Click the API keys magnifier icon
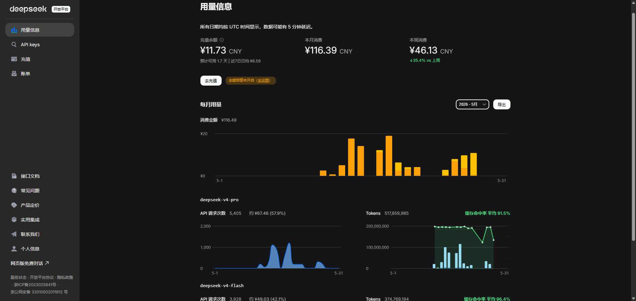 (x=14, y=45)
